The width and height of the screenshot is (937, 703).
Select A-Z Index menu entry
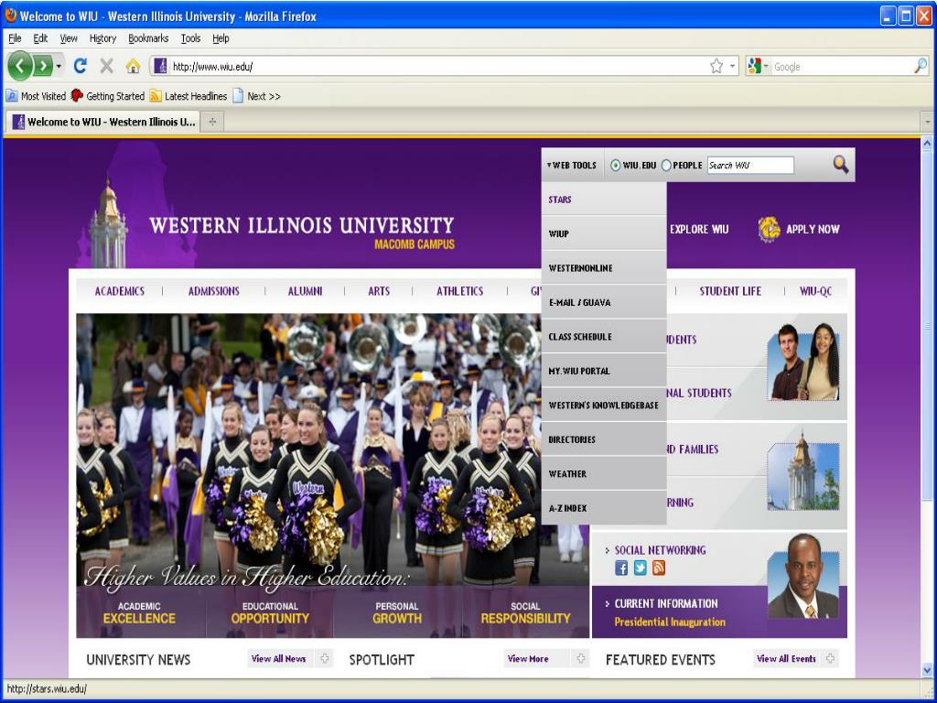[x=604, y=508]
